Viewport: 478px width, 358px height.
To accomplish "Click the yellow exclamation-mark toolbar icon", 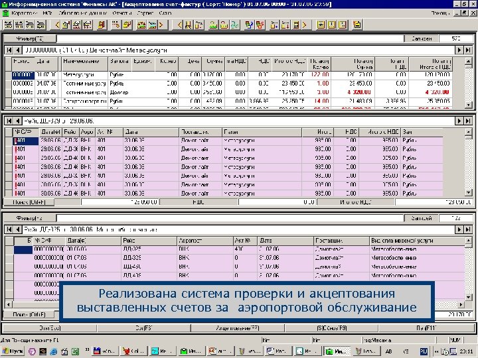I will pos(331,25).
